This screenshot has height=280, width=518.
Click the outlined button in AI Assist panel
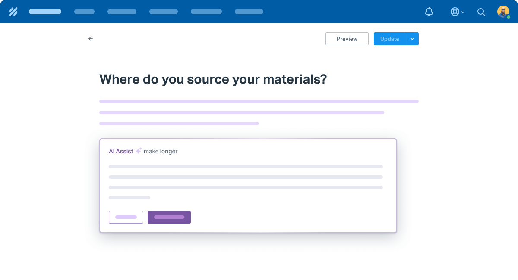[x=126, y=217]
